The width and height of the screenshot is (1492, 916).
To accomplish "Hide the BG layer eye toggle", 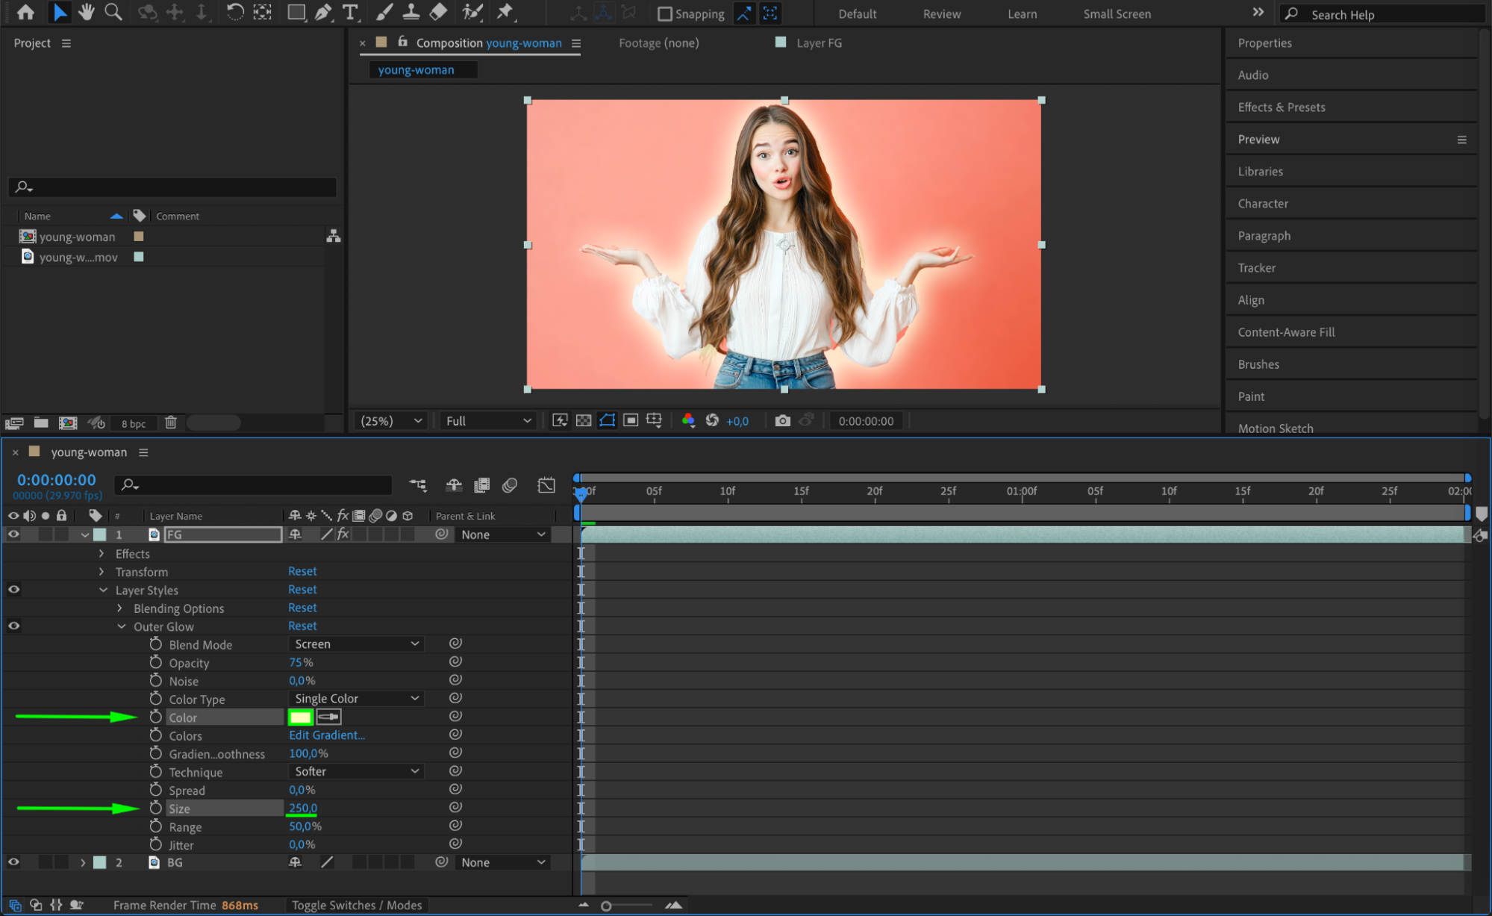I will (x=13, y=862).
